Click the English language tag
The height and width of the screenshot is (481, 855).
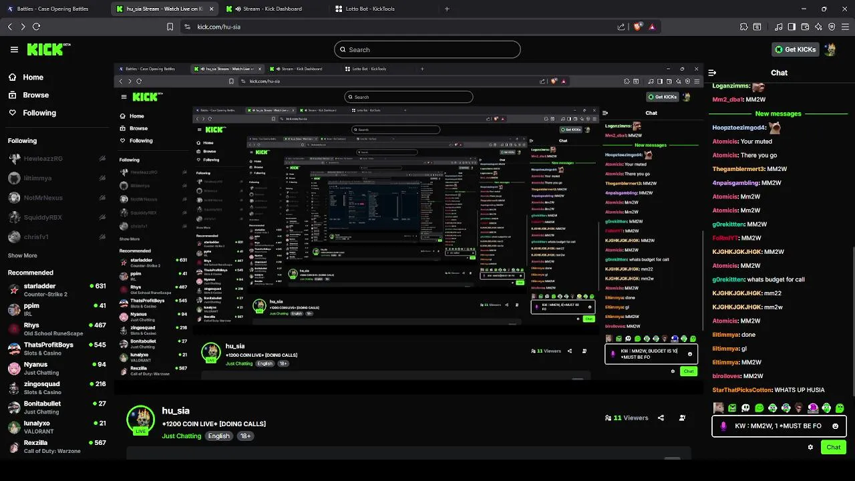[x=218, y=436]
